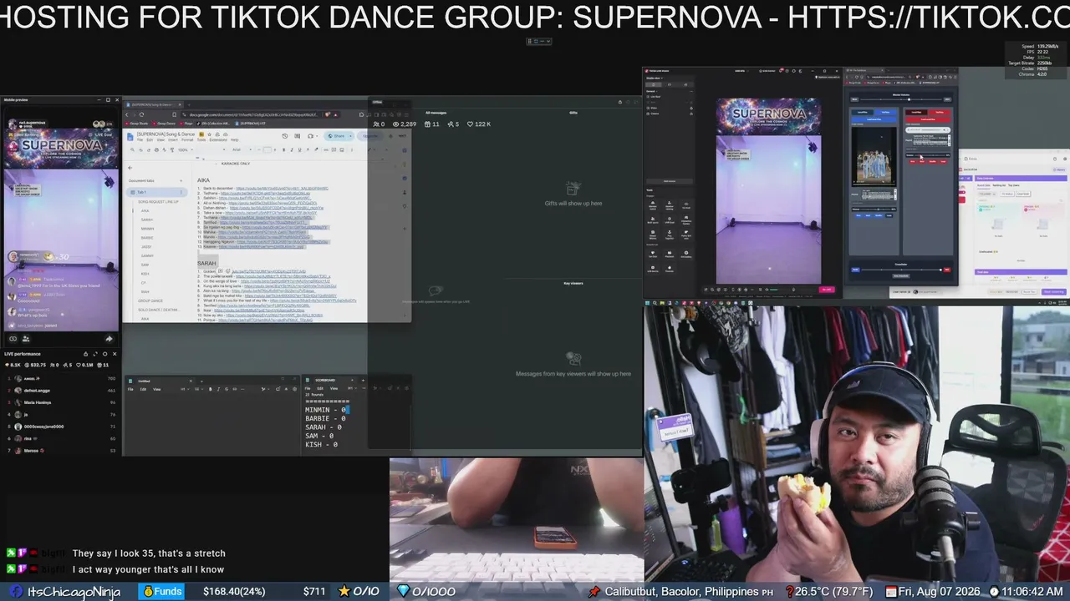The image size is (1070, 601).
Task: Select Maria Haninya in LIVE performance ranking
Action: [x=63, y=402]
